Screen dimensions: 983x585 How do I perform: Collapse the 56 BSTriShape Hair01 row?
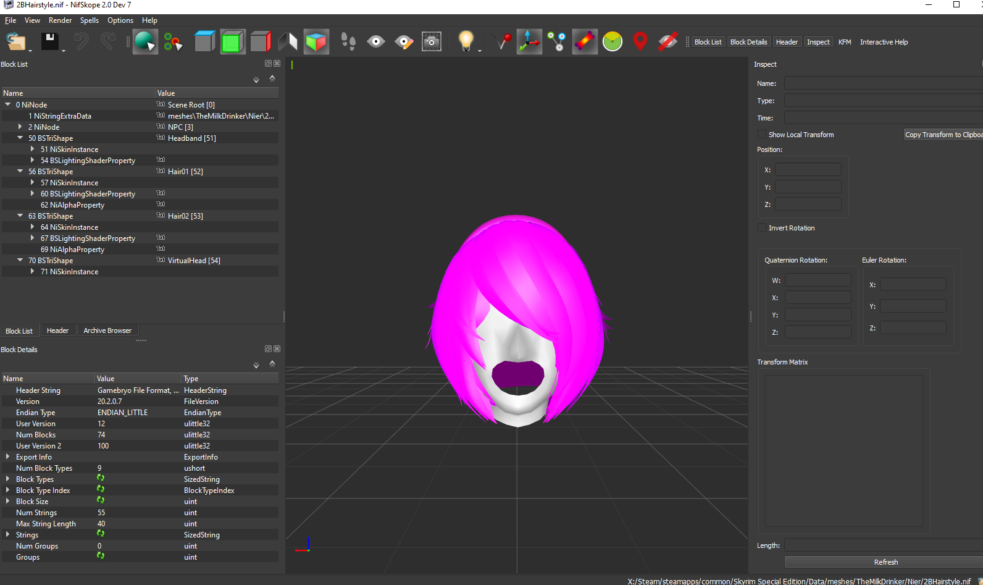tap(20, 171)
